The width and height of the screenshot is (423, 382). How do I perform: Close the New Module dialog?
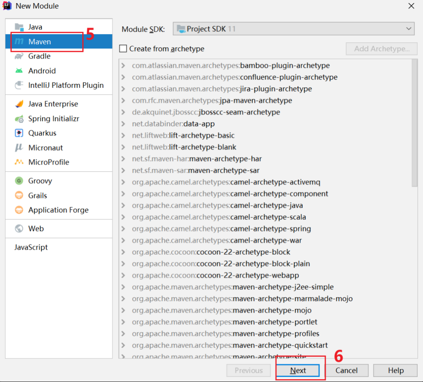(x=411, y=6)
